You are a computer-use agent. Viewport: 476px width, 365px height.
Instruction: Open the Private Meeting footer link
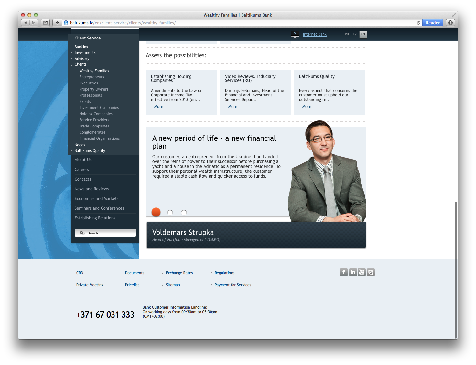(90, 285)
